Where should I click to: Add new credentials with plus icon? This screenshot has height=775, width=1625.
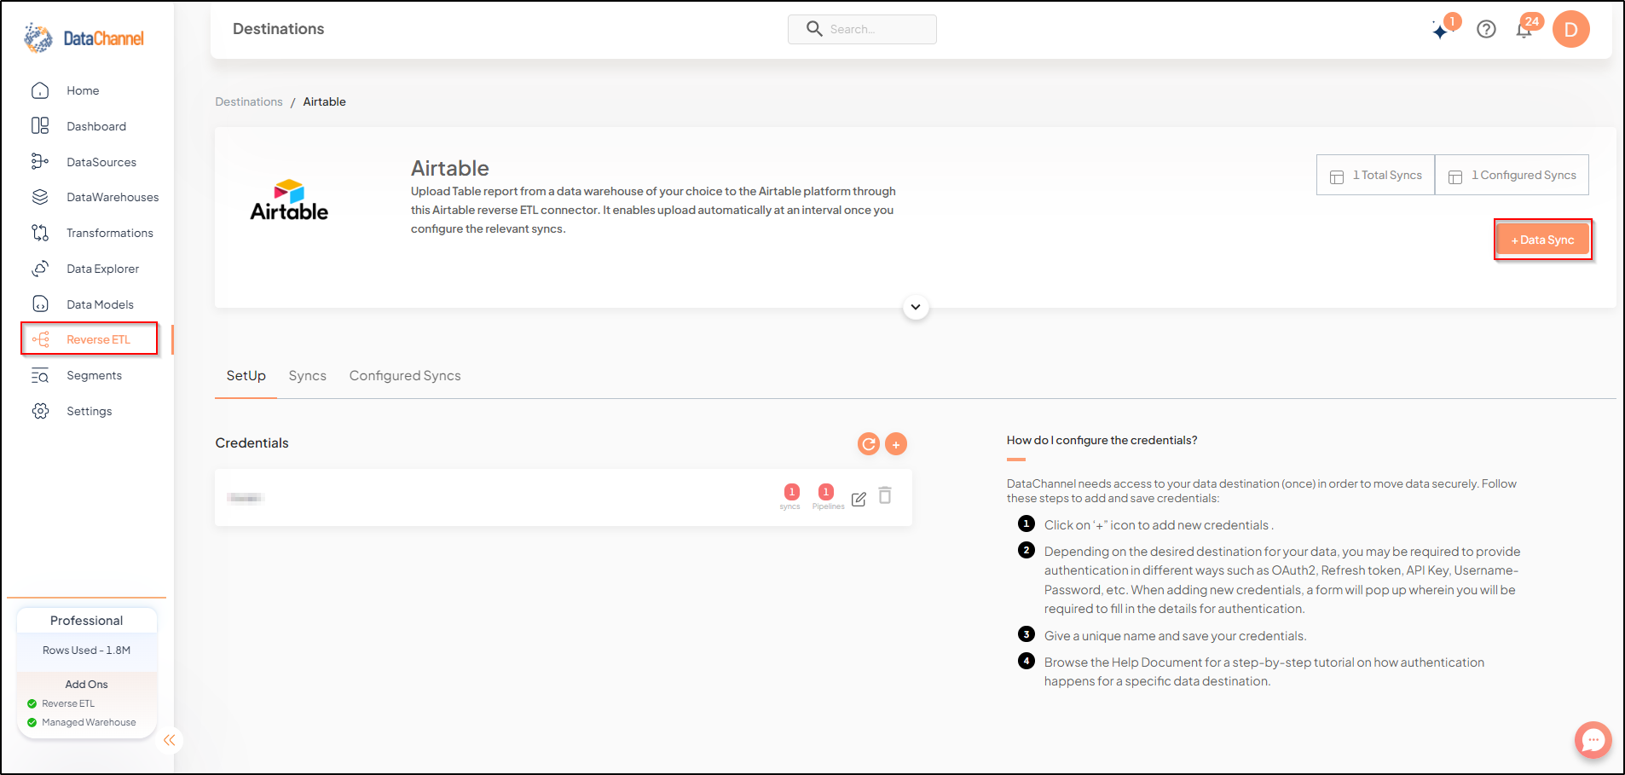[895, 443]
